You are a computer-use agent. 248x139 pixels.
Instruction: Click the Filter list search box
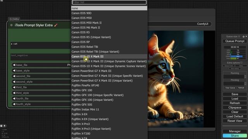tap(109, 2)
